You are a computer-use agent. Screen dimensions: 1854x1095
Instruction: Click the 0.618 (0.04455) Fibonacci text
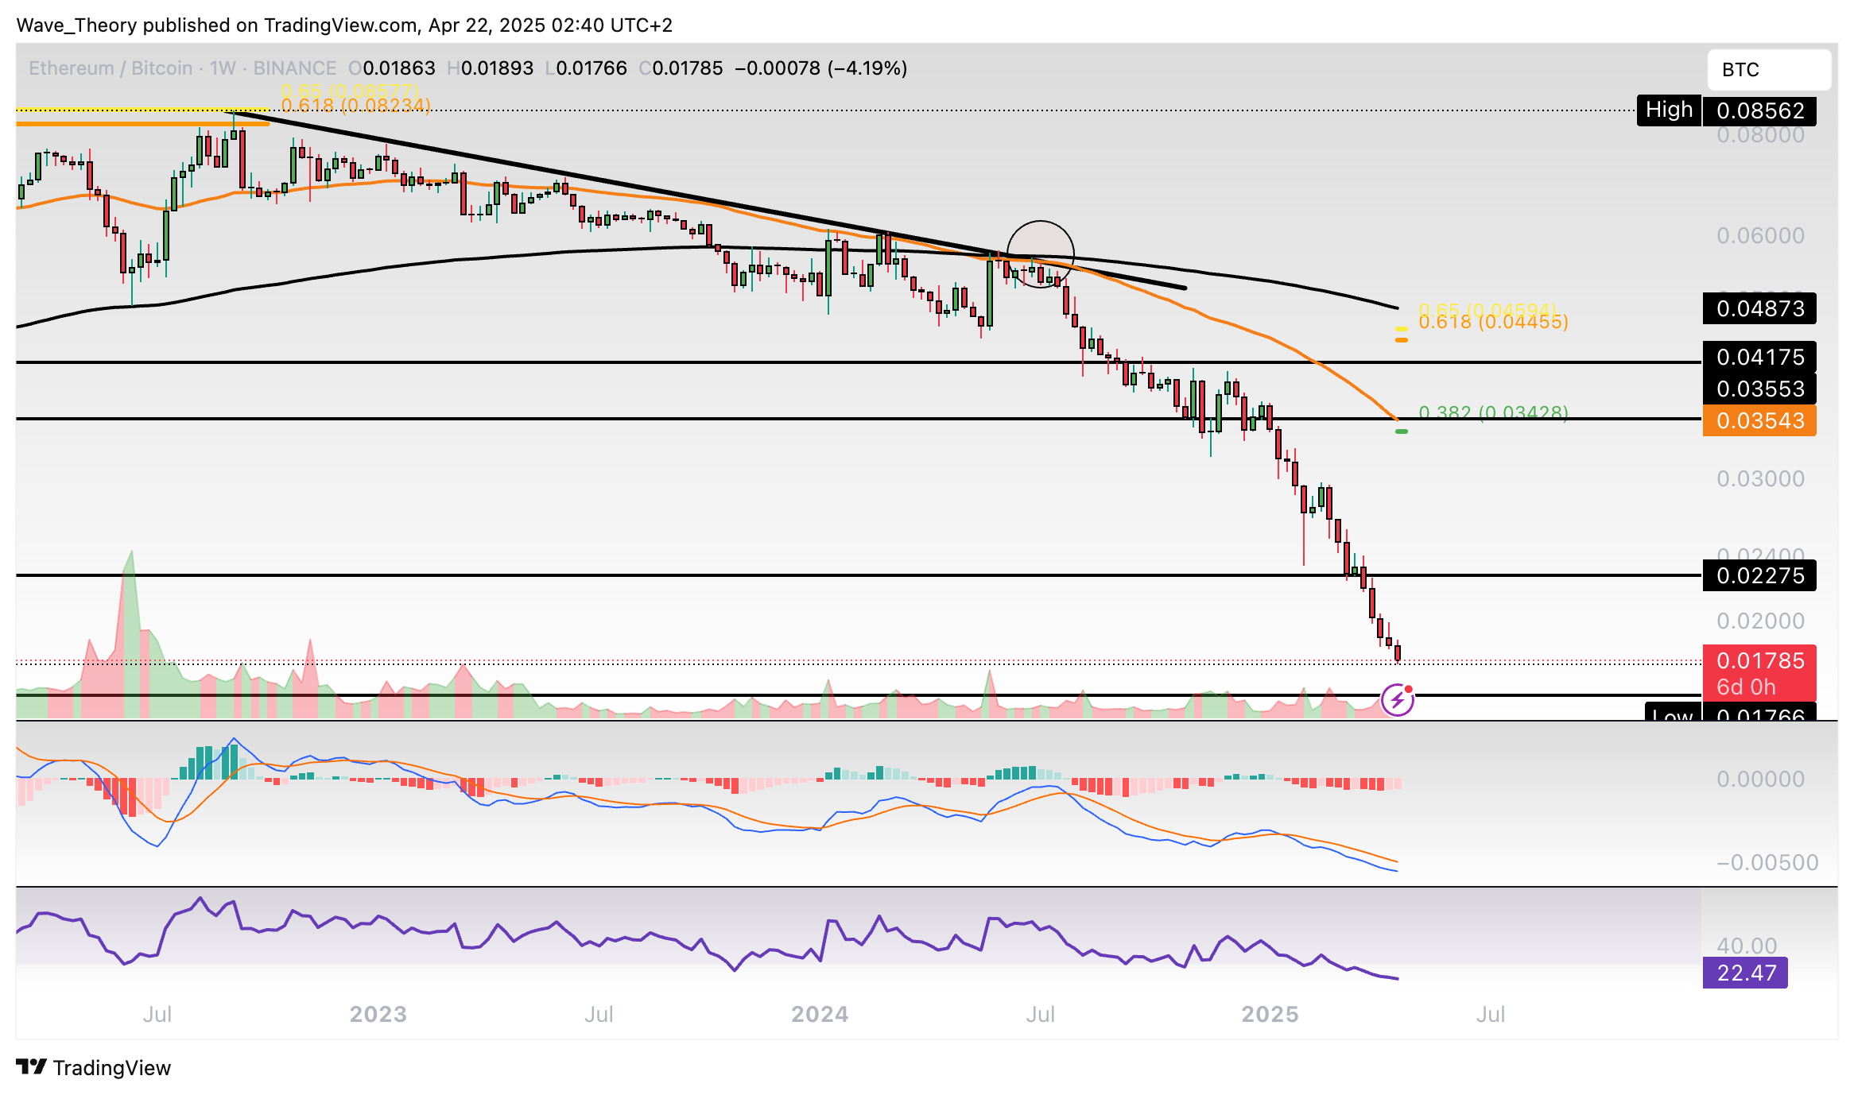coord(1492,322)
